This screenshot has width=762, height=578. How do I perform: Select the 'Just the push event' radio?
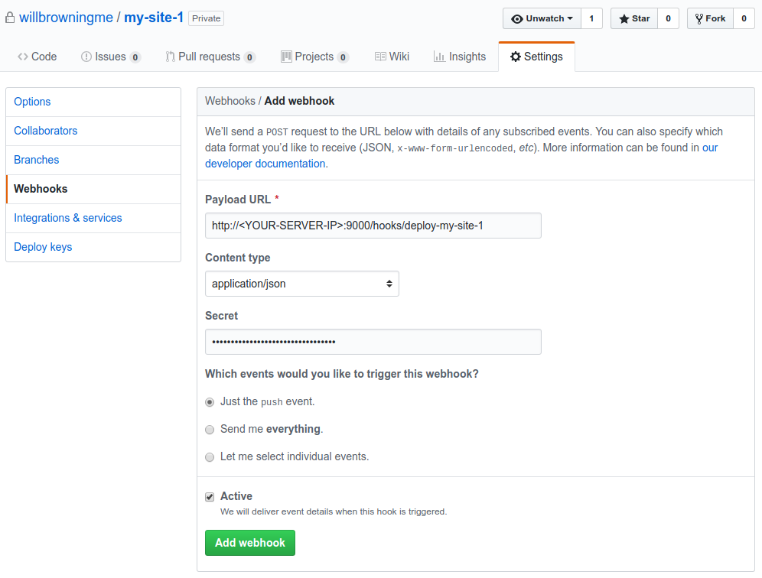tap(210, 402)
